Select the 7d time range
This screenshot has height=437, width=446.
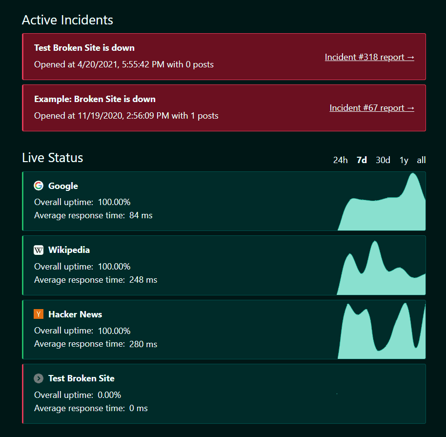[361, 160]
